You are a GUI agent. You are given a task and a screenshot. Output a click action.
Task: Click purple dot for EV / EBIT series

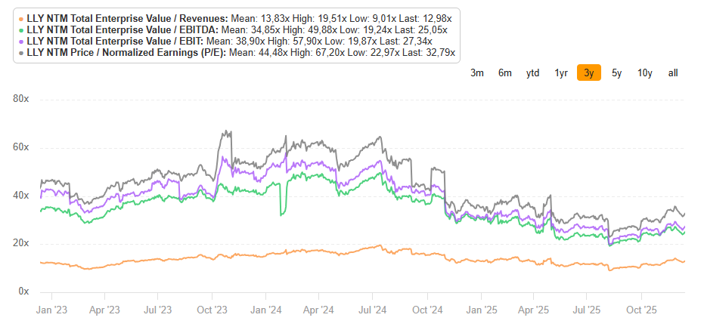tap(21, 42)
